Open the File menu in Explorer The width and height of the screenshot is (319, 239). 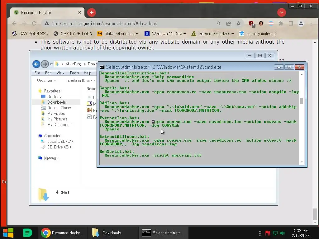coord(37,73)
